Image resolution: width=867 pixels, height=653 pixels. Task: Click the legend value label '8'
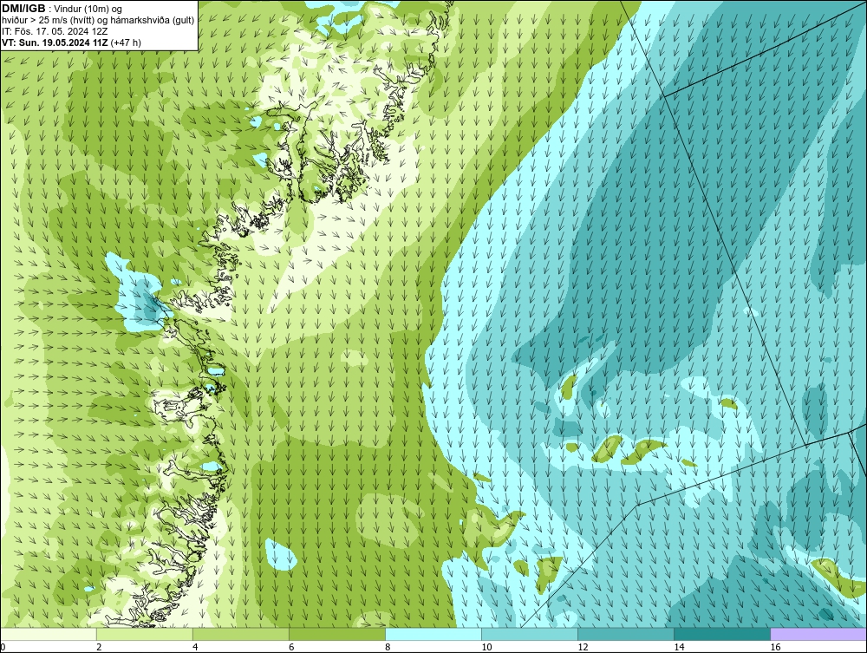(x=388, y=647)
